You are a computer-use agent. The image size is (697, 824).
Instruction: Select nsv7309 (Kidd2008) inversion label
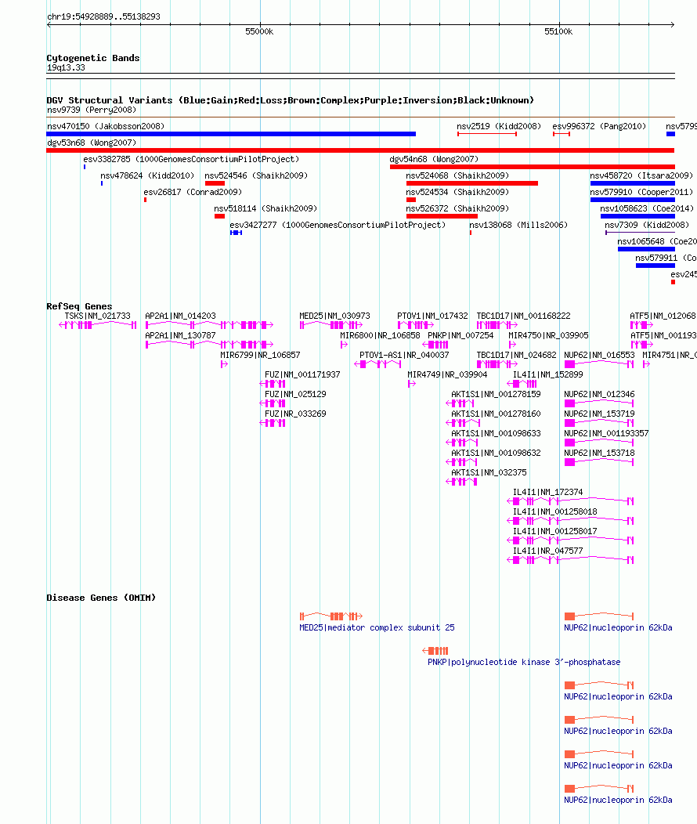click(x=647, y=225)
